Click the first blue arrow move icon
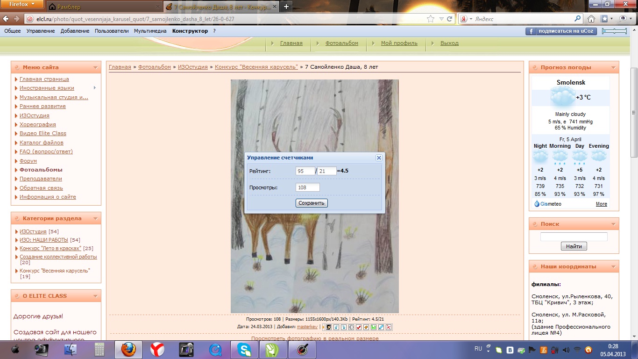638x359 pixels. click(x=336, y=327)
